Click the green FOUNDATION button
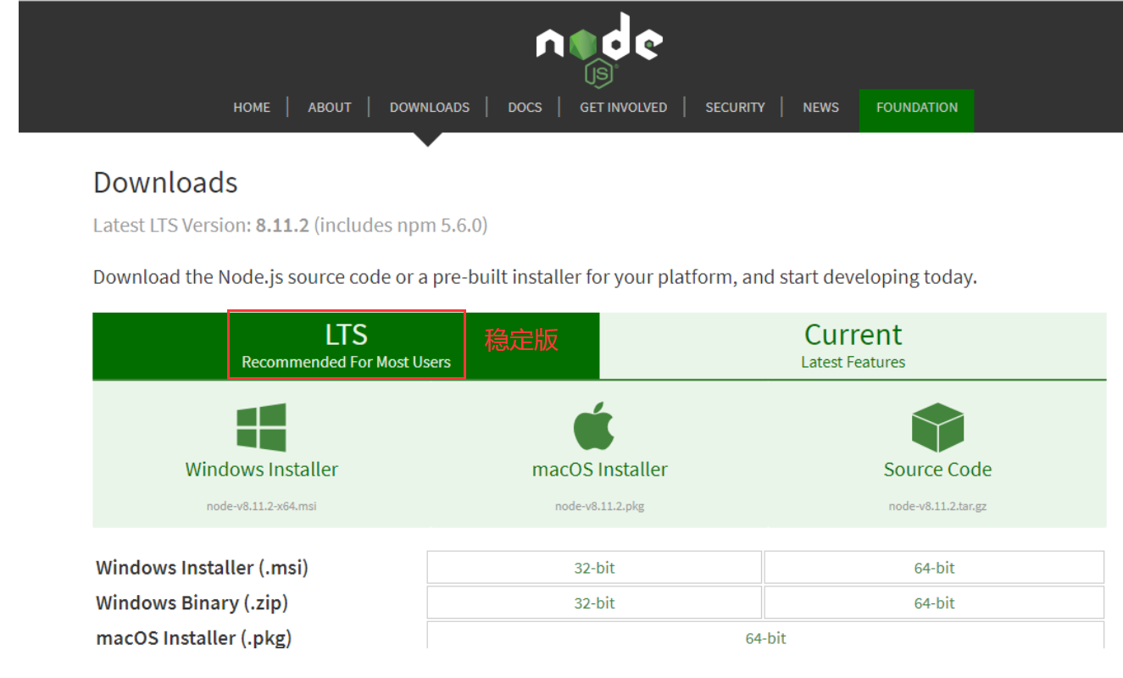Screen dimensions: 1123x678 (916, 110)
